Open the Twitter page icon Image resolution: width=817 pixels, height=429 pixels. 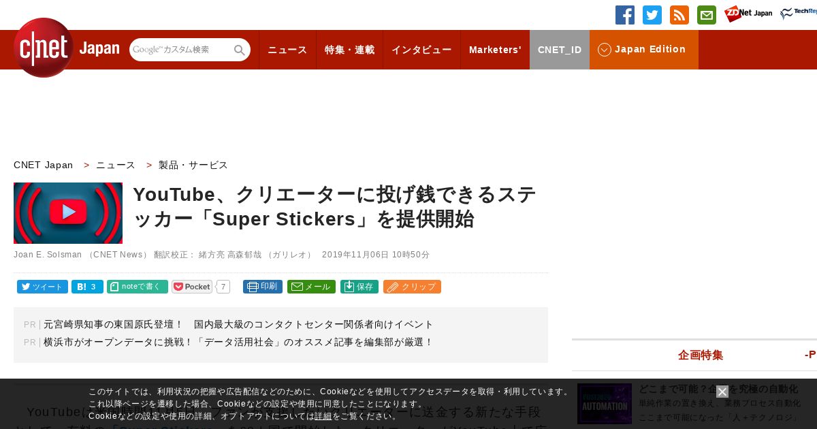point(652,15)
